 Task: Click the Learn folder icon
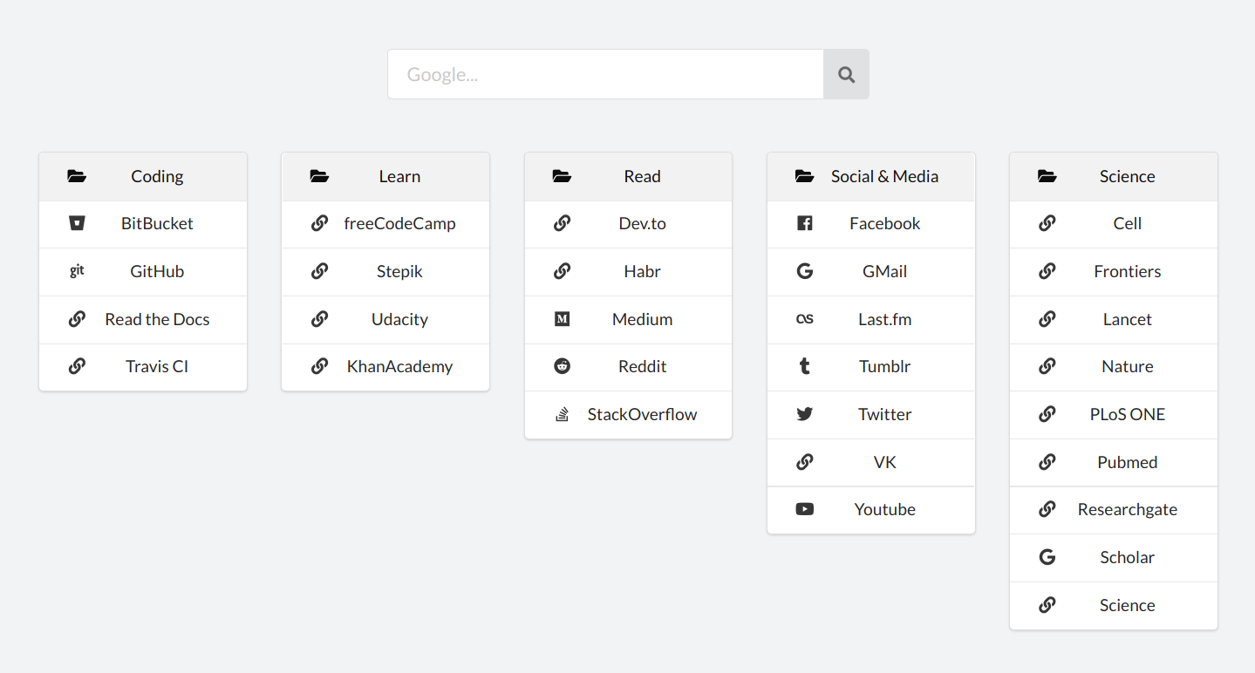(319, 176)
